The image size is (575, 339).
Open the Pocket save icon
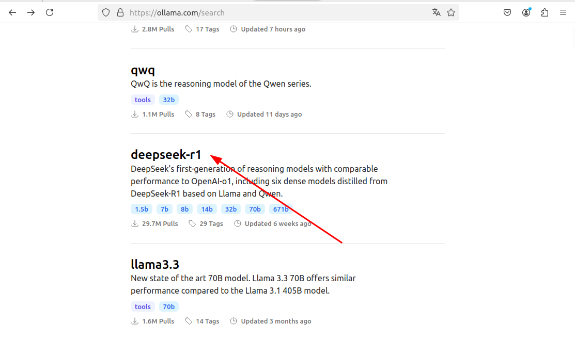507,13
